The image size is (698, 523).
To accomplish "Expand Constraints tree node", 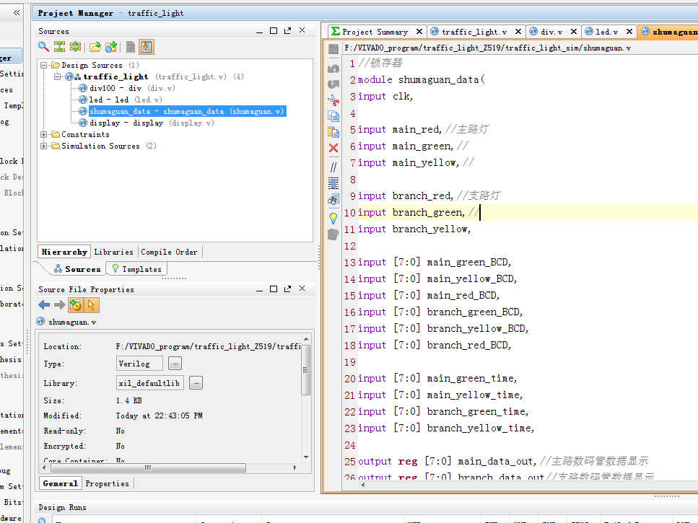I will [43, 134].
